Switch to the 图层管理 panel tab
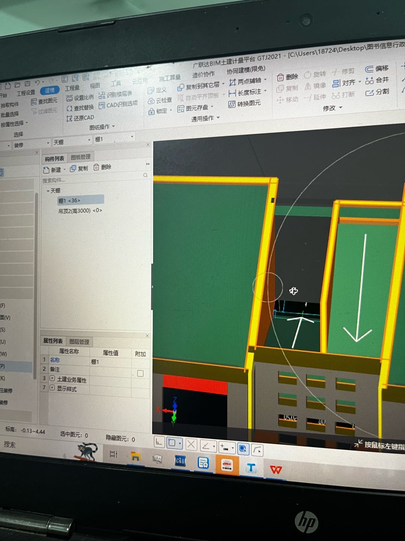 click(79, 342)
